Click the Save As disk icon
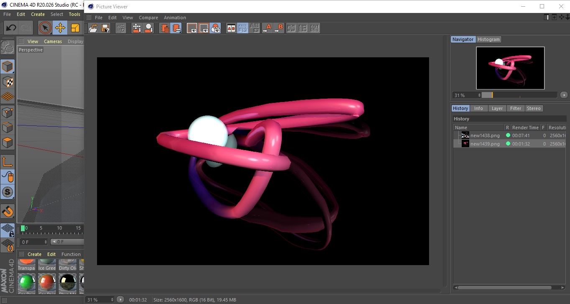Viewport: 570px width, 304px height. (106, 28)
